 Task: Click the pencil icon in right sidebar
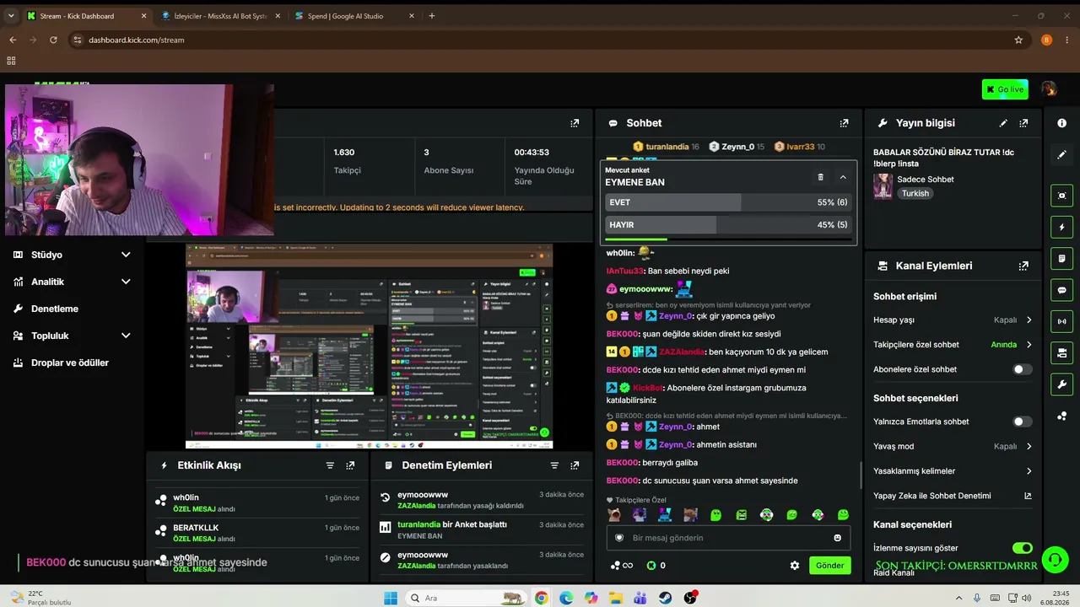(1061, 155)
